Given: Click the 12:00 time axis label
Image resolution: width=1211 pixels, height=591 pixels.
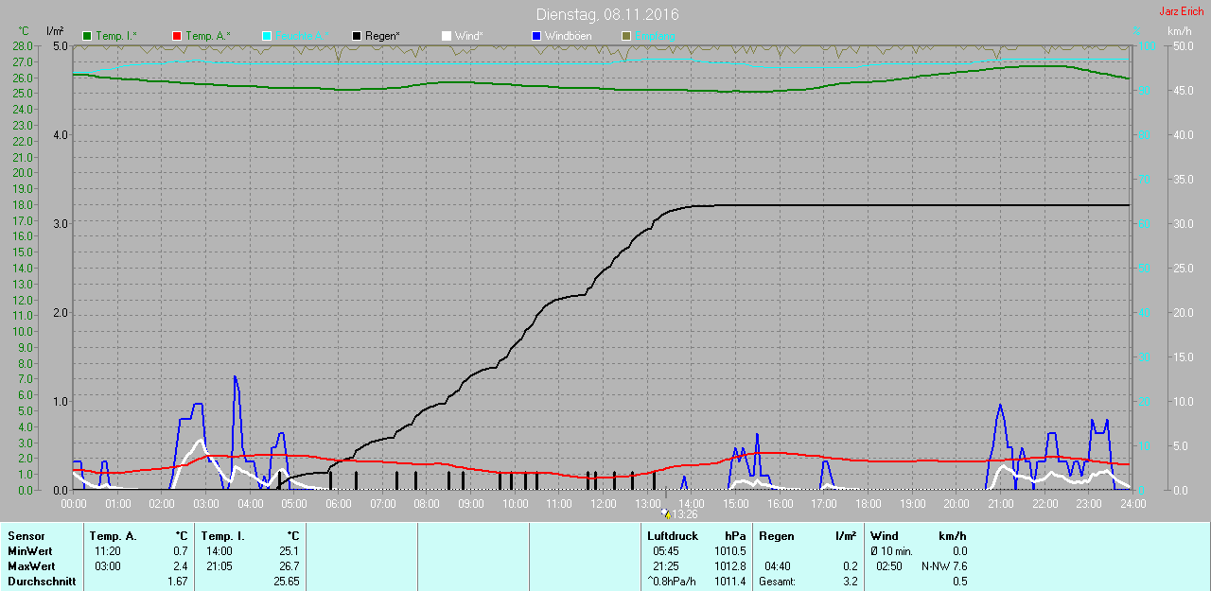Looking at the screenshot, I should point(603,504).
